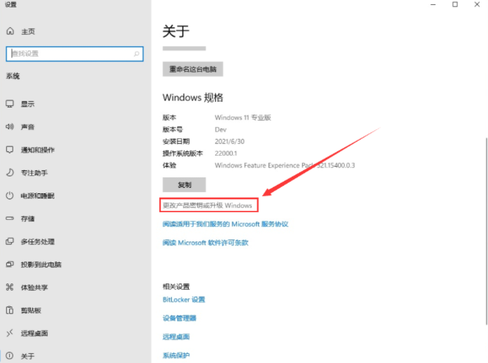Click the Rename this PC (重命名这台电脑) button
Image resolution: width=488 pixels, height=363 pixels.
[192, 69]
